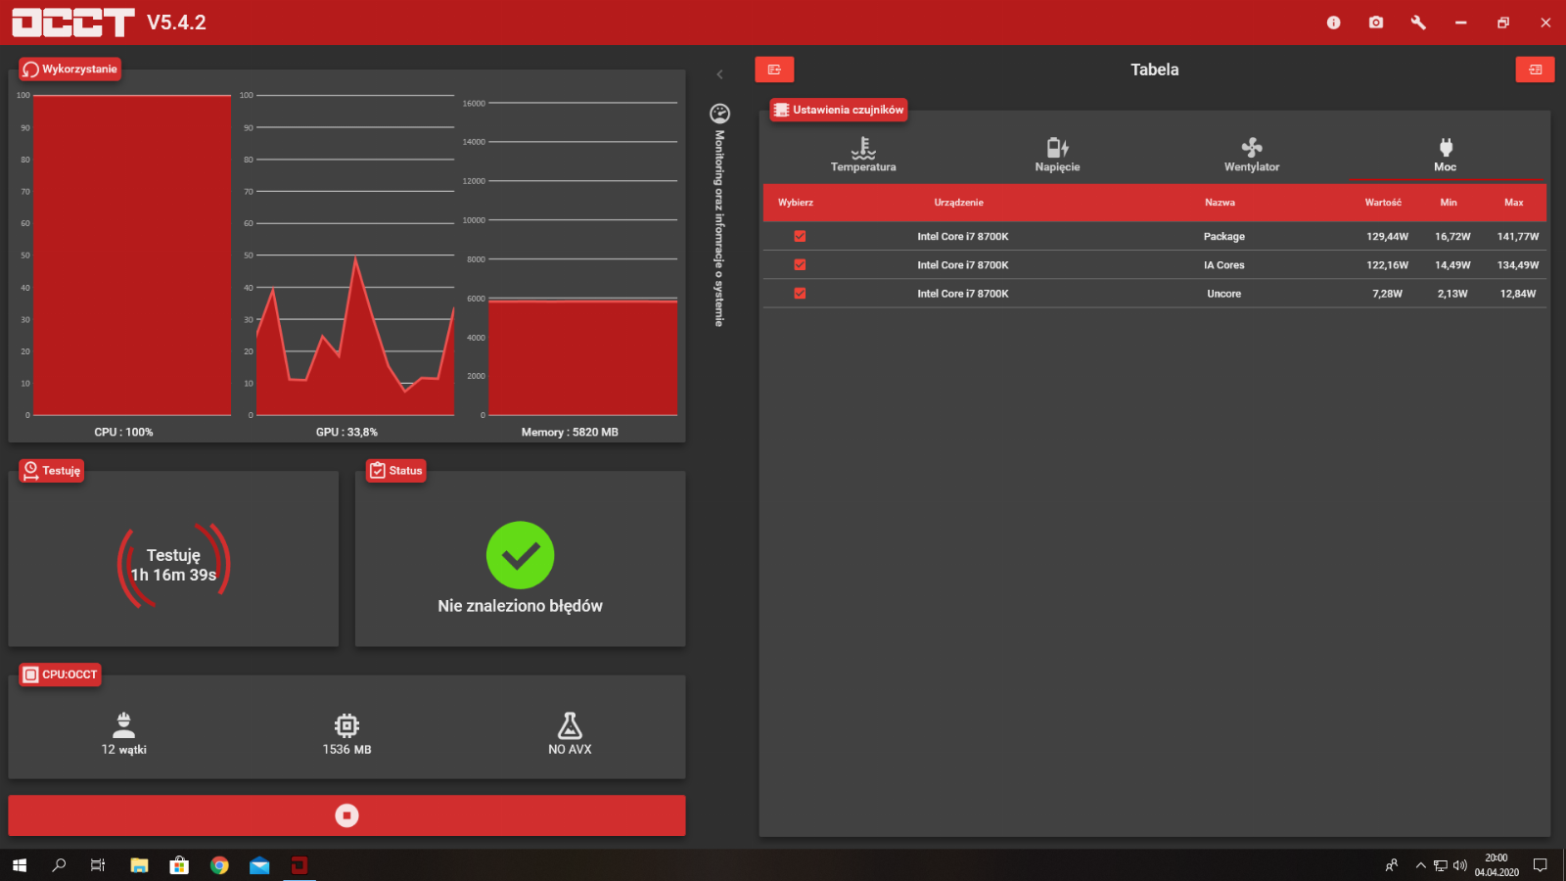Screen dimensions: 1566x881
Task: Switch to Wentylator tab
Action: click(x=1252, y=156)
